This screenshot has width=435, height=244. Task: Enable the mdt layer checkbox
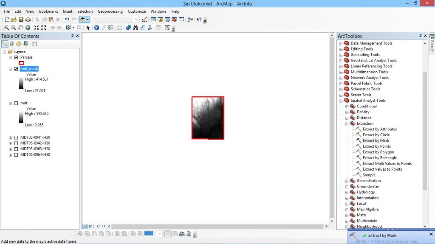tap(16, 103)
